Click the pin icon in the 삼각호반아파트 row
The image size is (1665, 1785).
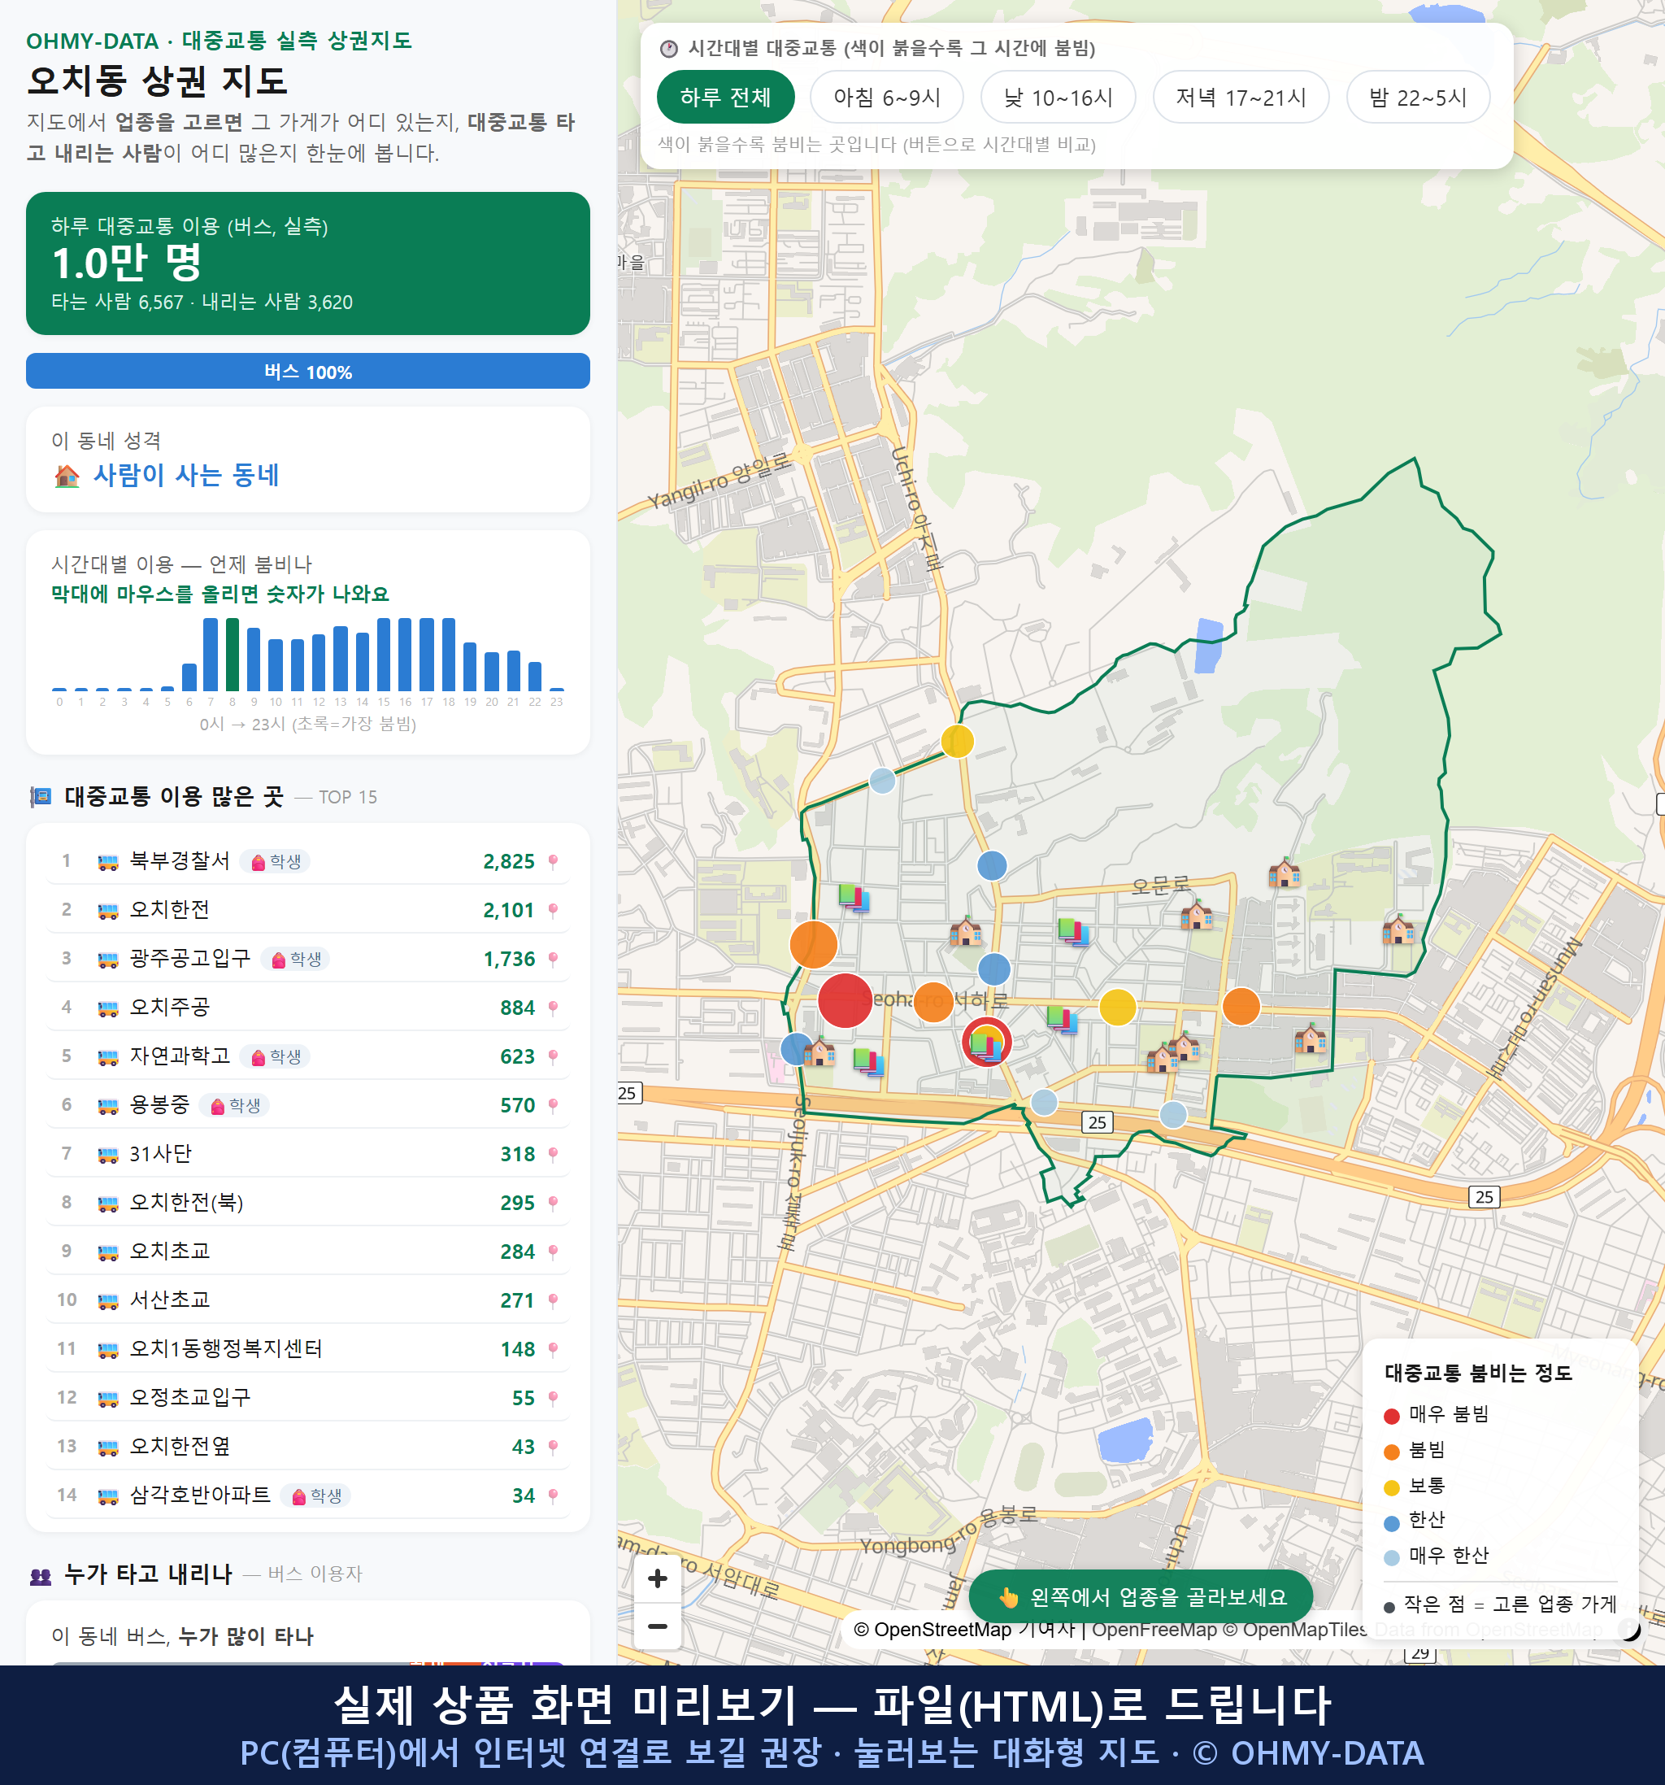[x=553, y=1495]
